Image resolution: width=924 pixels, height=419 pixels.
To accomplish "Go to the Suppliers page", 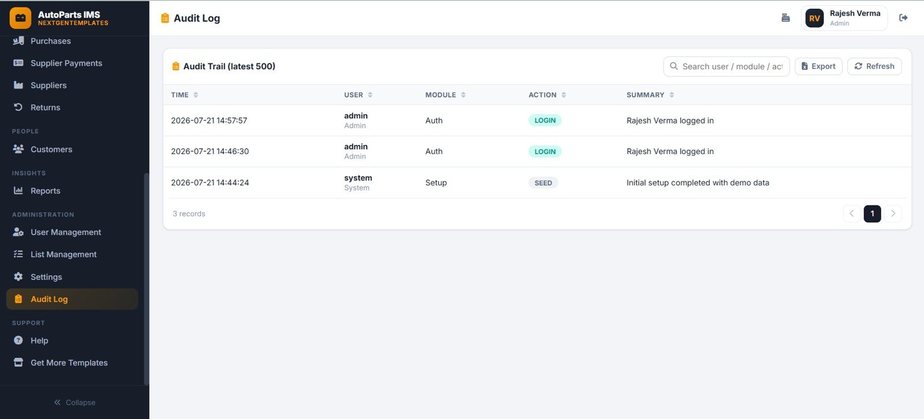I will tap(72, 85).
